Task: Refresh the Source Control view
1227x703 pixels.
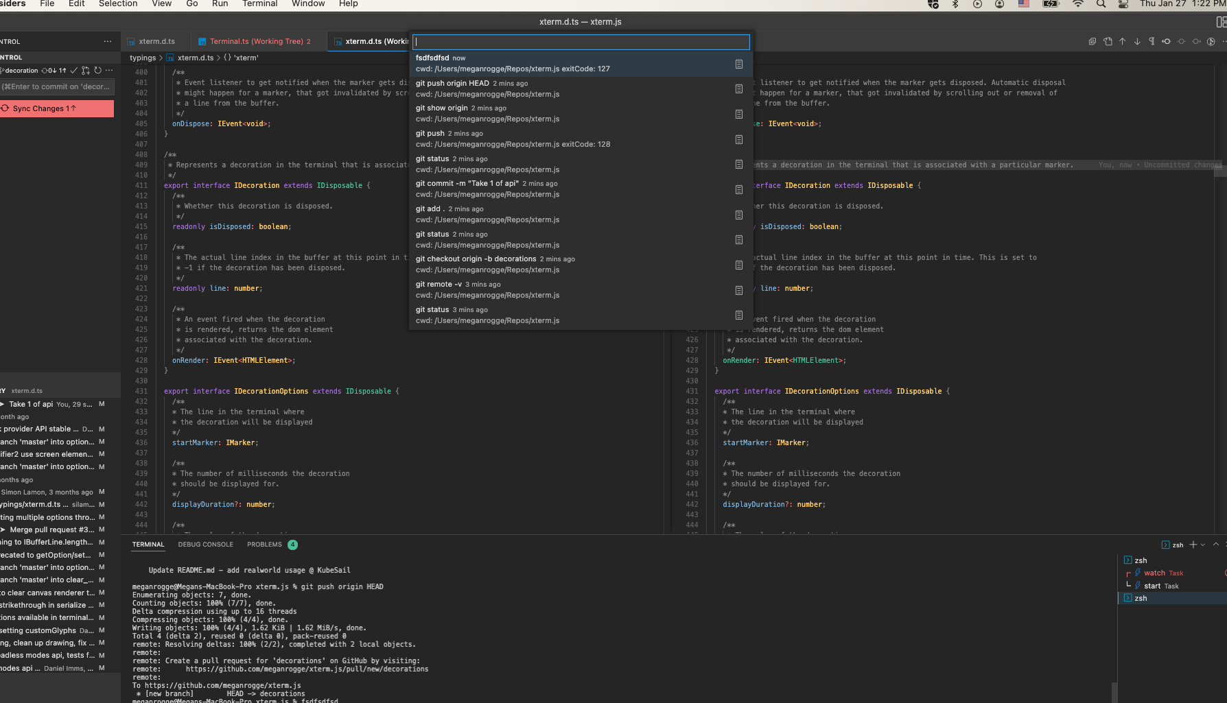Action: pyautogui.click(x=97, y=71)
